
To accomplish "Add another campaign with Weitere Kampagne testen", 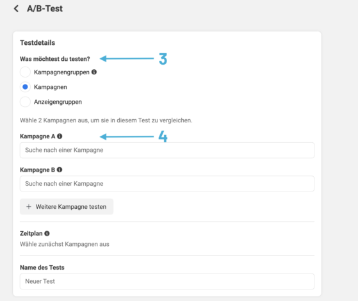I will pos(67,207).
